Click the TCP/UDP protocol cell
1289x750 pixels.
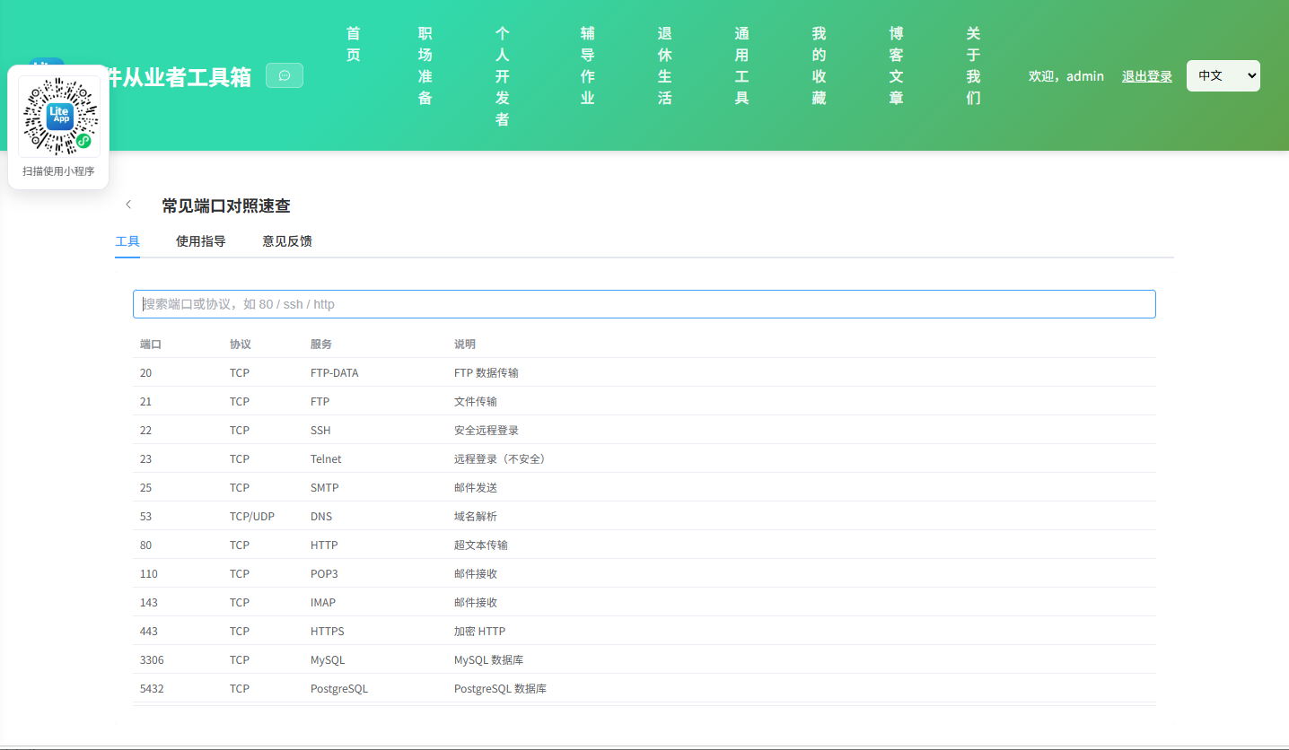(252, 517)
